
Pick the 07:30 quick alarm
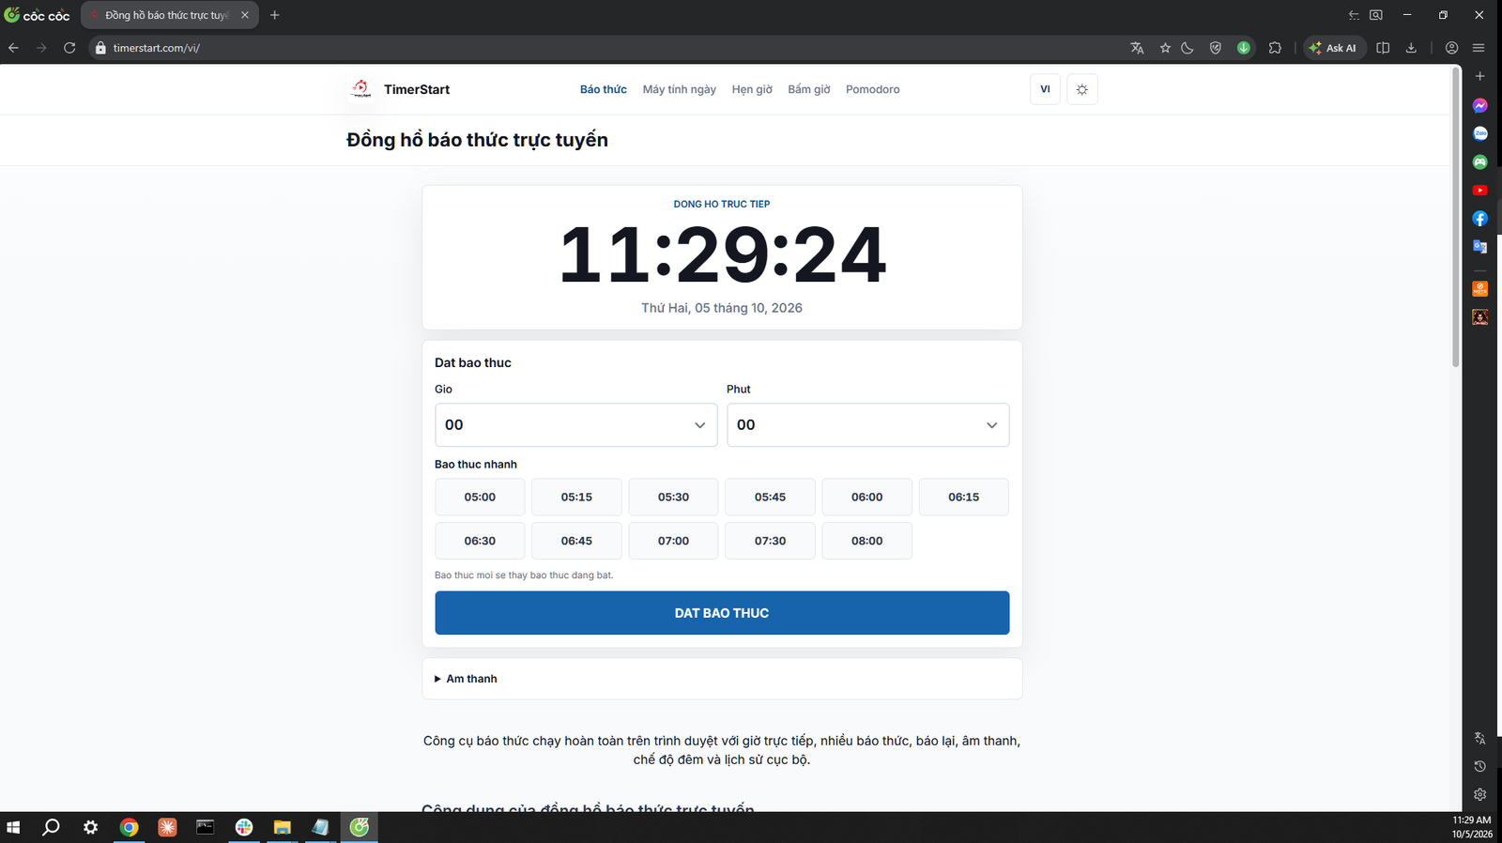770,541
